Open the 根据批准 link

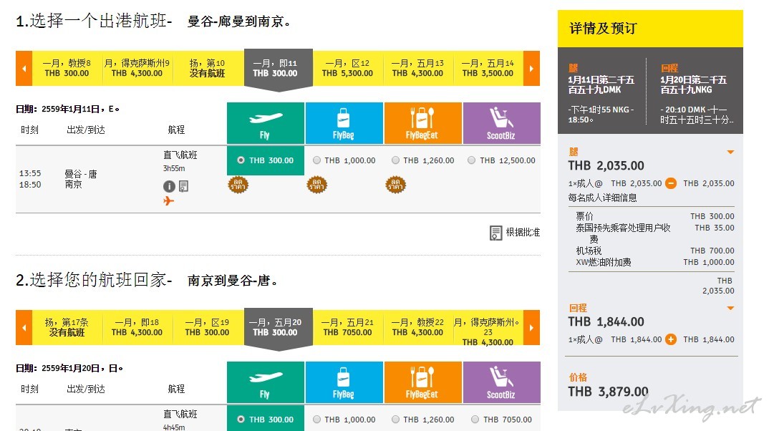tap(523, 233)
